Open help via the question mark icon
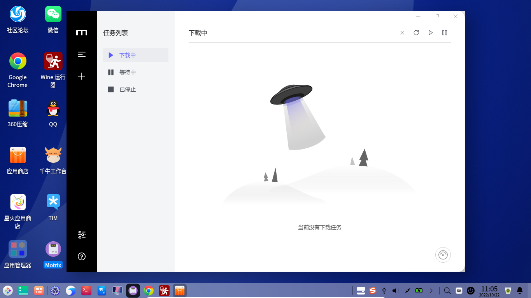 (82, 256)
